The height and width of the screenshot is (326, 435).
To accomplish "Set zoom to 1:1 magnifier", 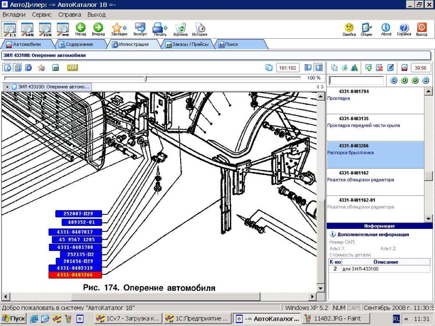I will (x=10, y=29).
